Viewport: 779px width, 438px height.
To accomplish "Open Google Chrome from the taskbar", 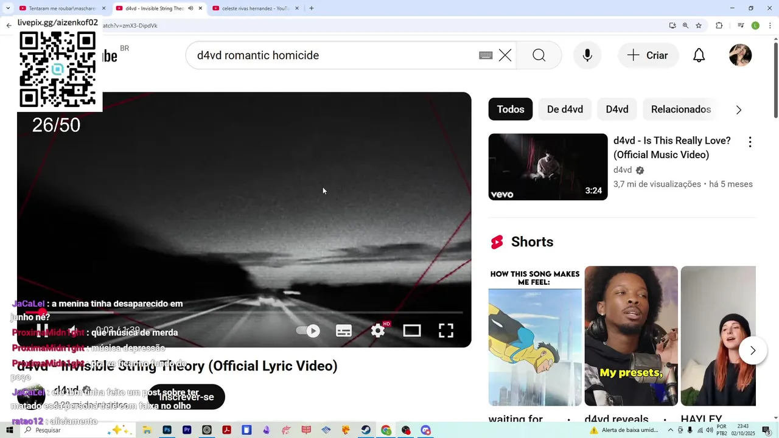I will tap(386, 430).
